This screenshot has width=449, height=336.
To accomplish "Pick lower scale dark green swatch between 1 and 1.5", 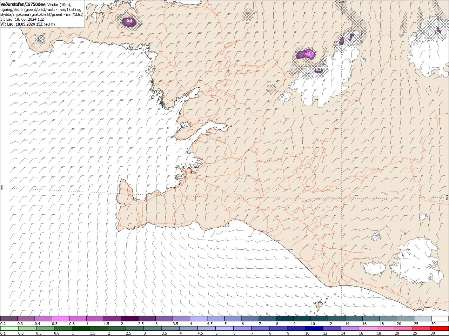I will click(81, 329).
